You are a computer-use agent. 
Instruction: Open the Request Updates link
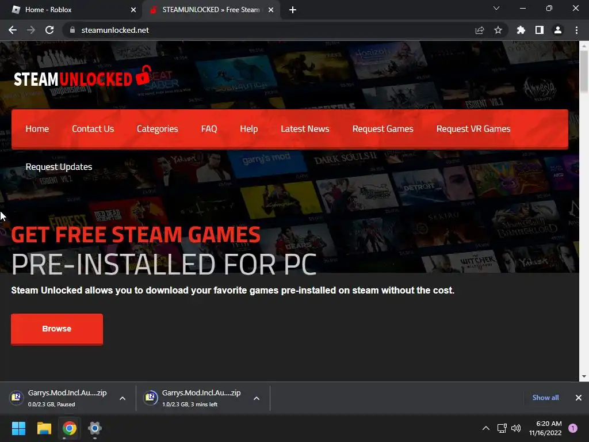tap(59, 167)
